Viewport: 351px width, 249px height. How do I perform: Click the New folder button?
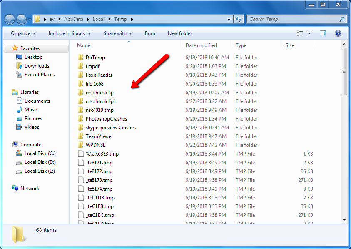coord(180,33)
